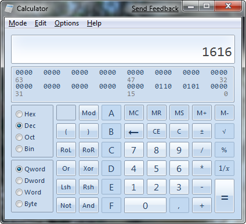Click the digit 5 key

click(157, 168)
